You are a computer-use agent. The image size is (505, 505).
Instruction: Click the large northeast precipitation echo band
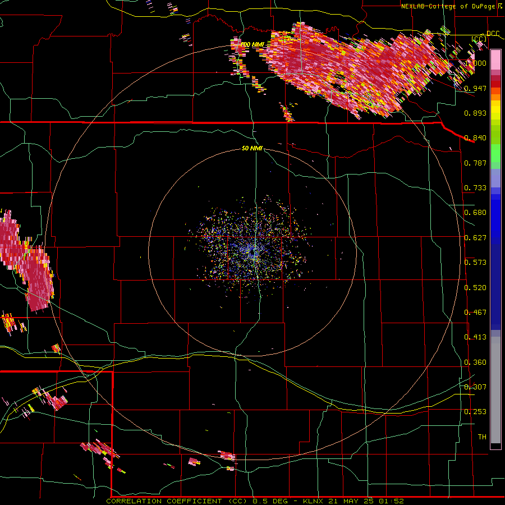tap(354, 69)
